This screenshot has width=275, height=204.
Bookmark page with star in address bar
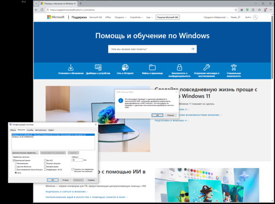(x=236, y=10)
